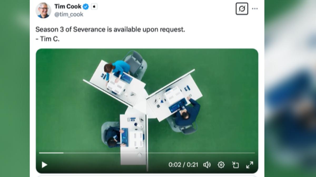The image size is (316, 177).
Task: Click the blurred background right of the post
Action: [x=290, y=88]
